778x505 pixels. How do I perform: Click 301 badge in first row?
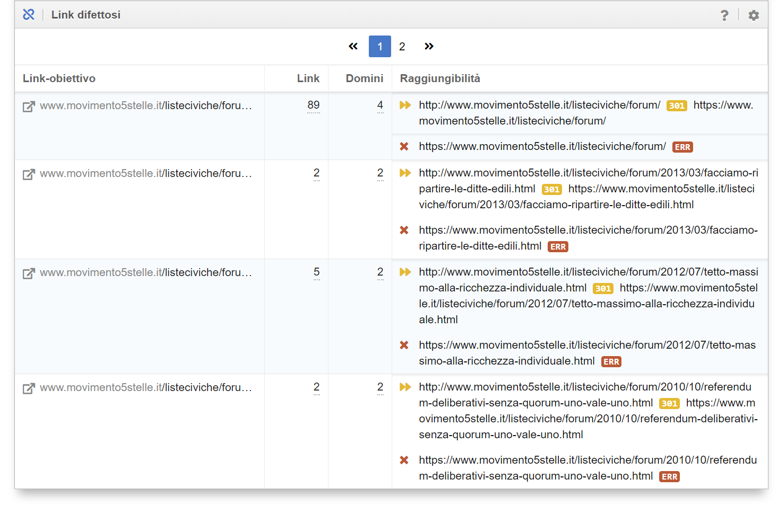[x=677, y=106]
